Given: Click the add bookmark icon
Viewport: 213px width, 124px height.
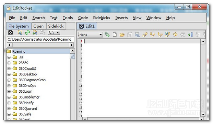Looking at the screenshot, I should pyautogui.click(x=190, y=35).
